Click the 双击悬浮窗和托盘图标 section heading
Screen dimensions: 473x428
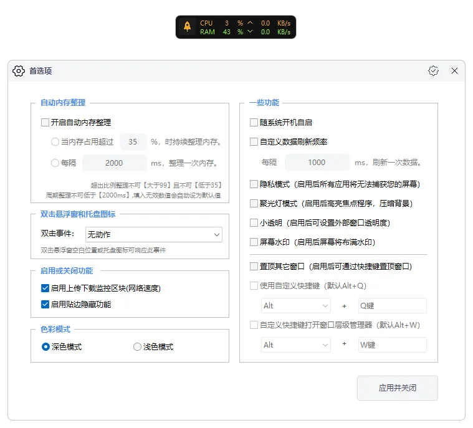78,214
